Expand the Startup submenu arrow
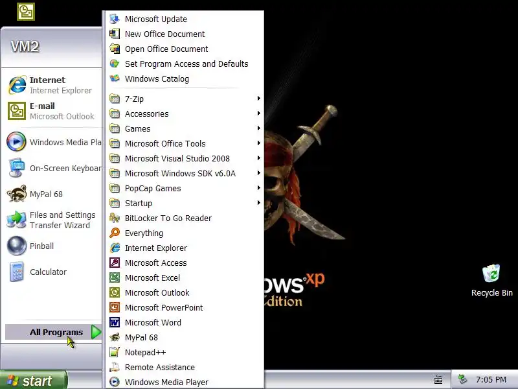Screen dimensions: 518x389 pyautogui.click(x=258, y=202)
